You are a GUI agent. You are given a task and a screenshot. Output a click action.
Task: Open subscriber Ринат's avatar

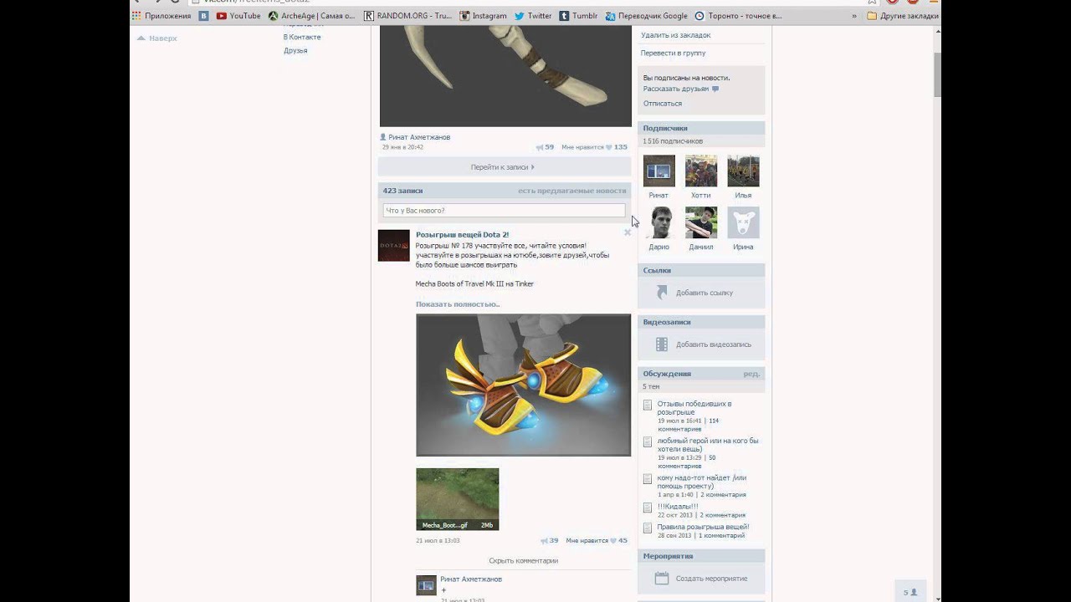click(x=658, y=171)
